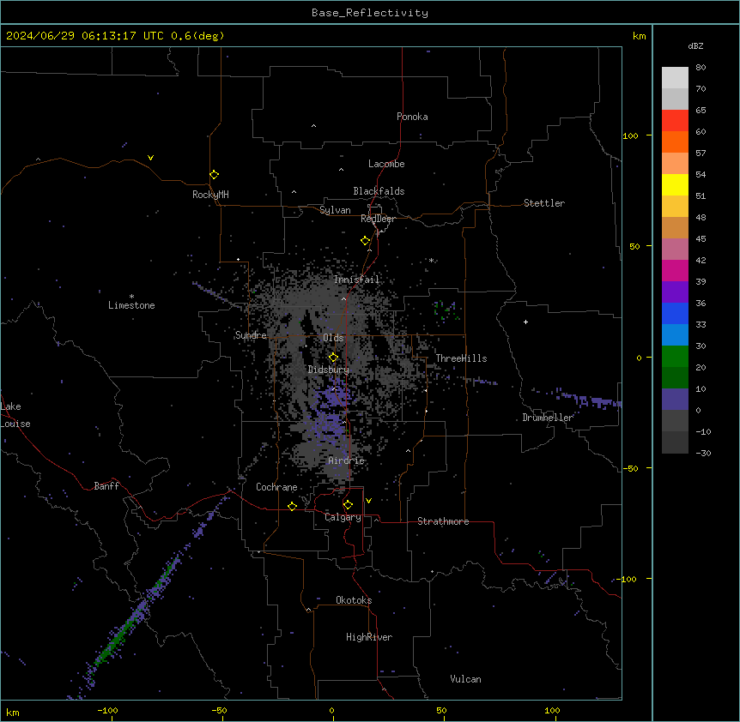Click the Olds town label
Image resolution: width=740 pixels, height=722 pixels.
333,338
